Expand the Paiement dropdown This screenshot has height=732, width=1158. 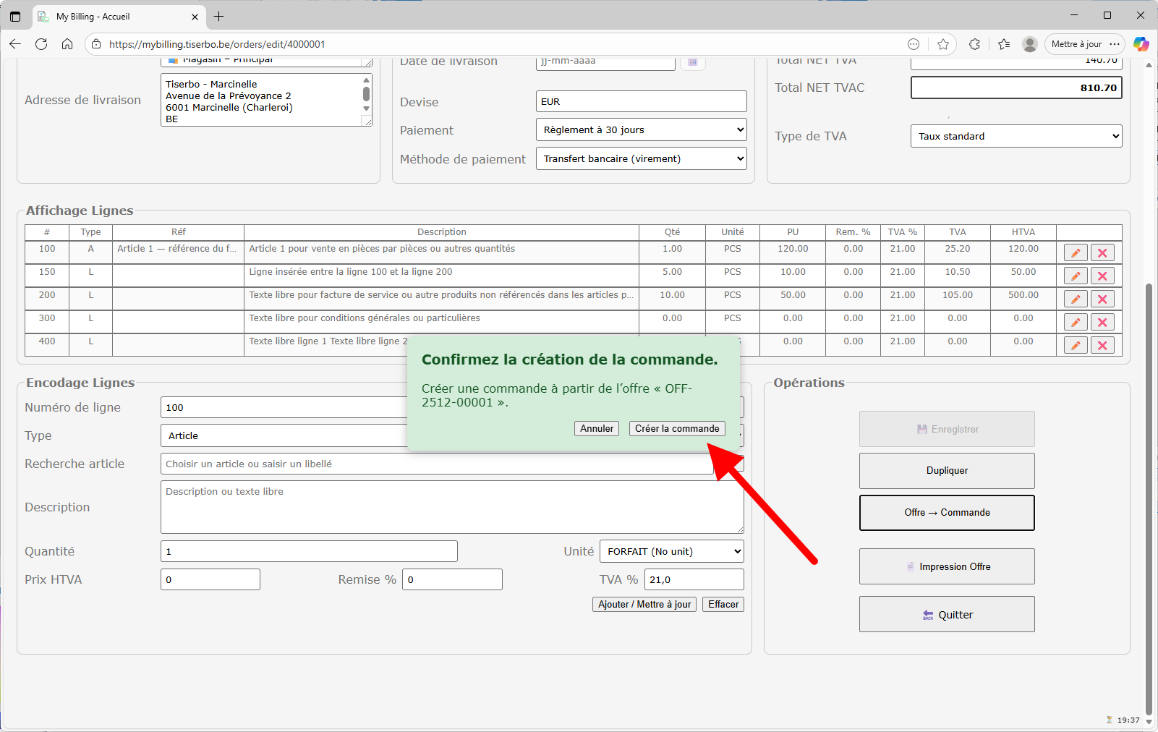tap(641, 130)
